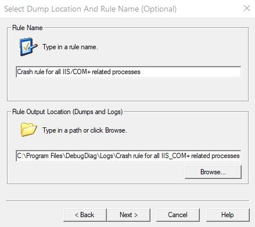Click the yellow folder icon

click(x=28, y=130)
